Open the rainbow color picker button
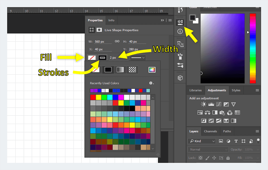The height and width of the screenshot is (170, 268). (152, 70)
